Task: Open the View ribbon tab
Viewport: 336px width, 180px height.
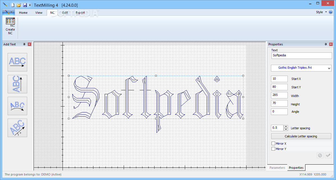Action: 39,13
